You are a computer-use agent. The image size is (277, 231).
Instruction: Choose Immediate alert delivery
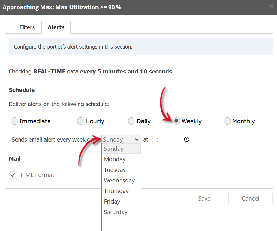click(14, 121)
